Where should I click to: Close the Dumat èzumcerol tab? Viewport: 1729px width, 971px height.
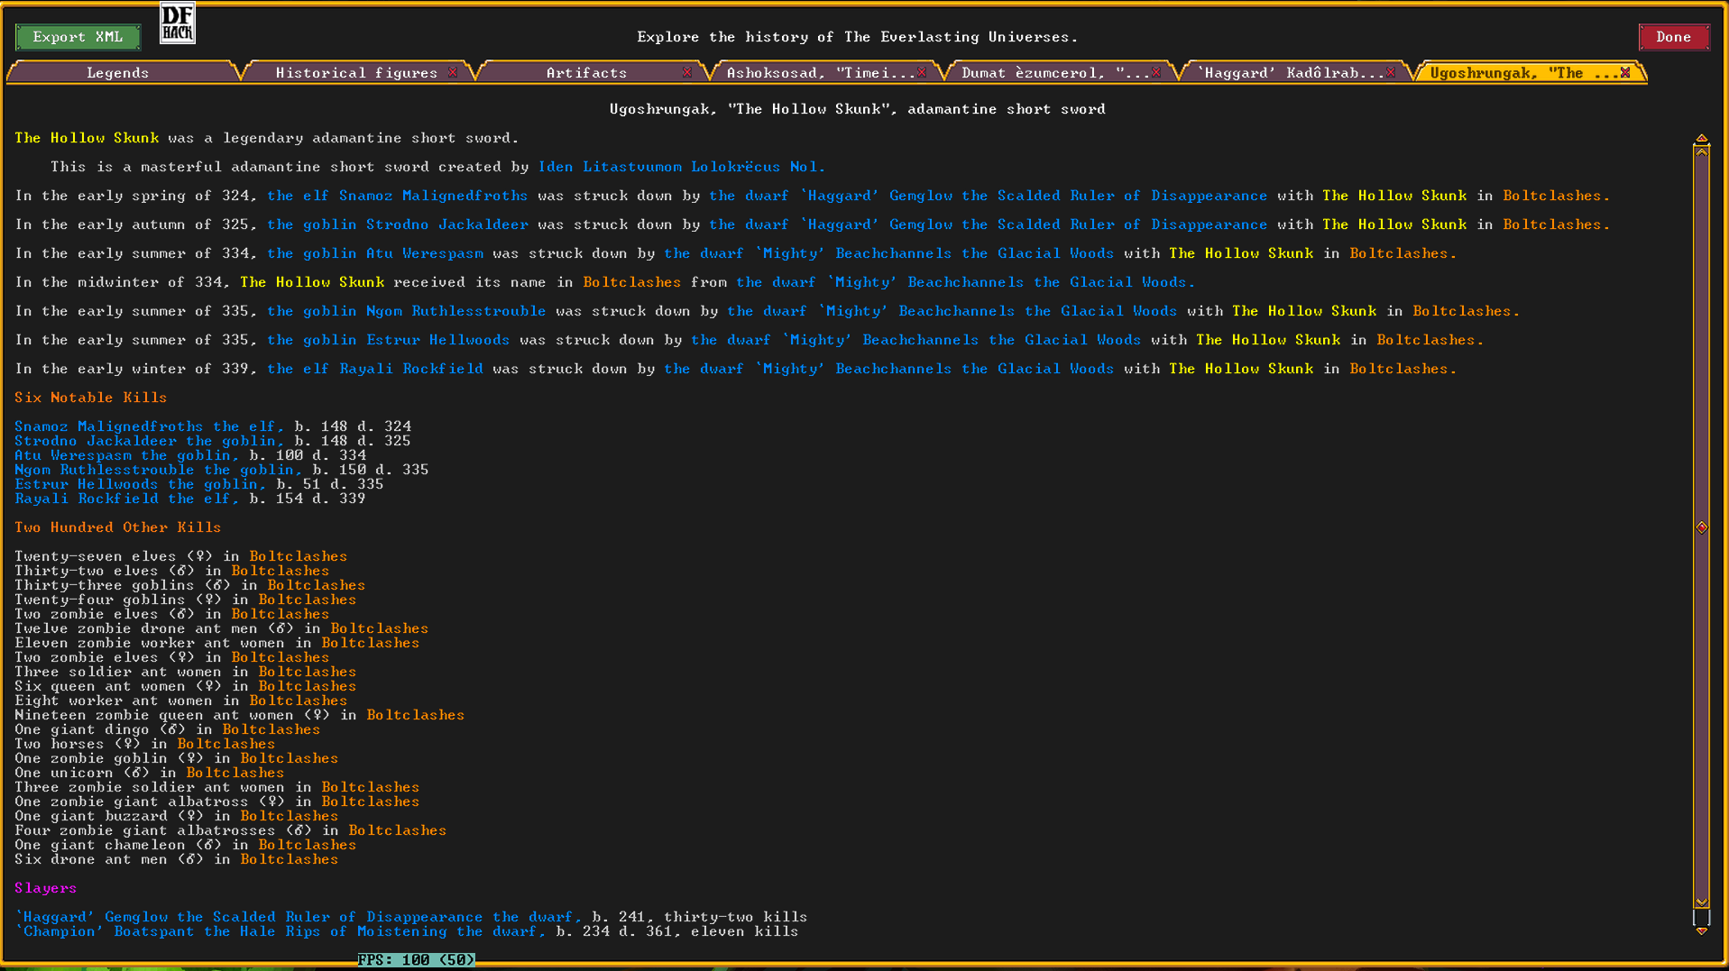point(1156,72)
